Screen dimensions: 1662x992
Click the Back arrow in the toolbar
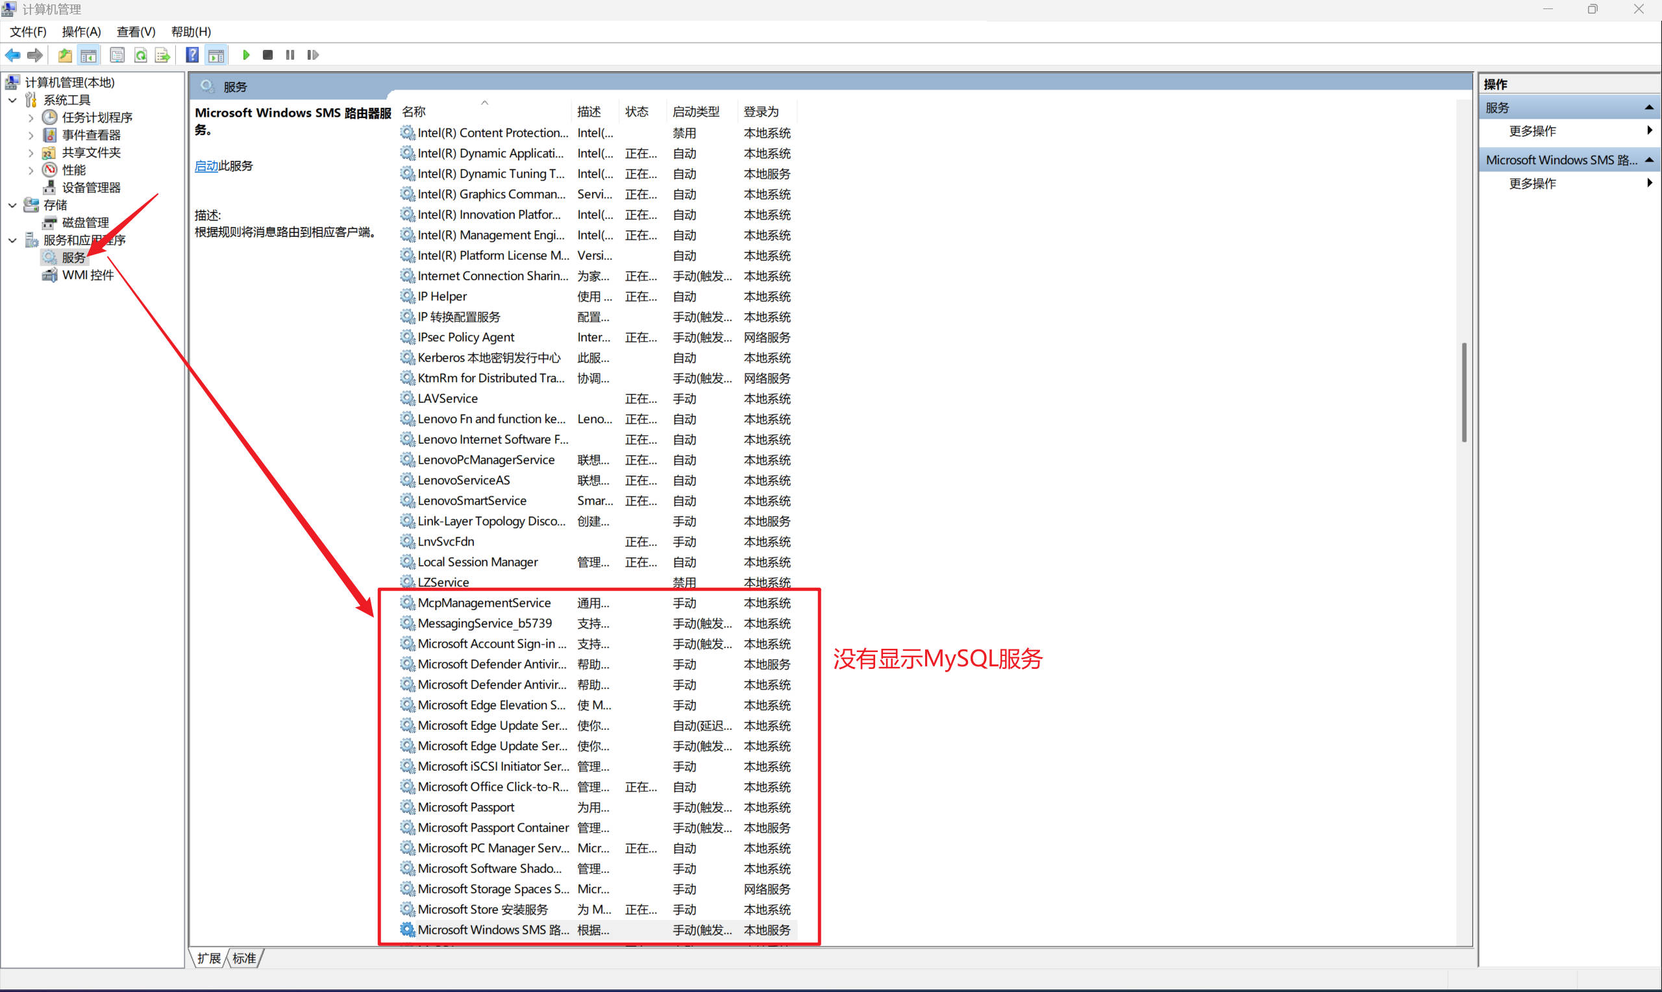13,54
